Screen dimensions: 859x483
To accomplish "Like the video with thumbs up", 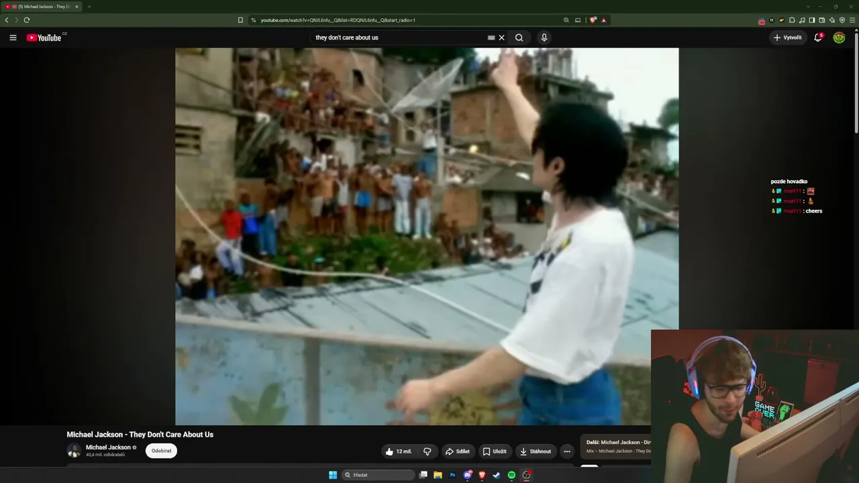I will [399, 451].
